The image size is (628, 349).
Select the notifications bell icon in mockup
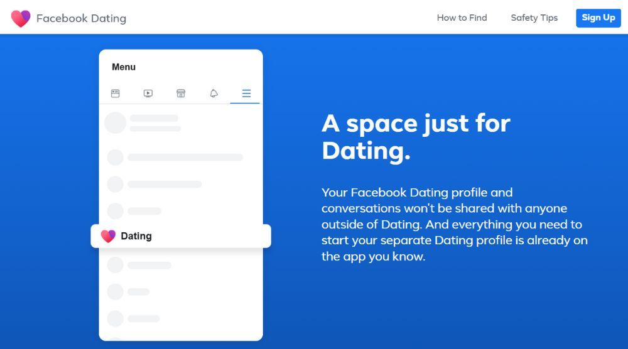click(214, 94)
